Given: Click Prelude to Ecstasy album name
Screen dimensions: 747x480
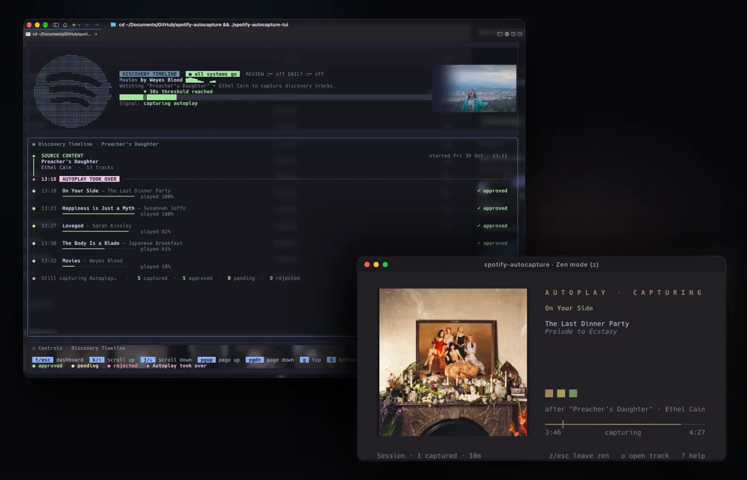Looking at the screenshot, I should pos(581,332).
